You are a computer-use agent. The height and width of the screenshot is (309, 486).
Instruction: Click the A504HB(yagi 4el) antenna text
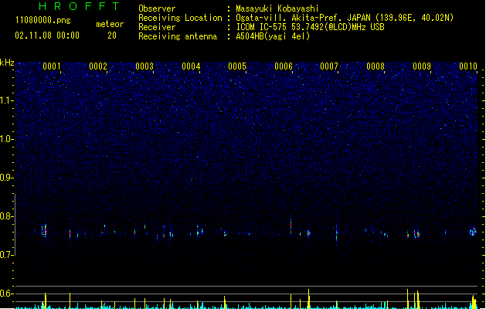273,36
